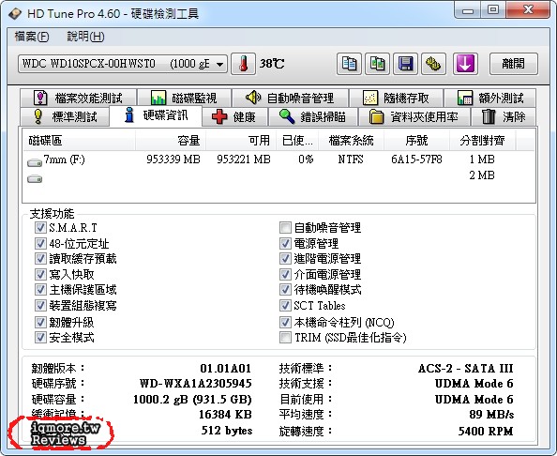Toggle the 寫入快取 checkbox
The height and width of the screenshot is (456, 557).
[x=40, y=274]
